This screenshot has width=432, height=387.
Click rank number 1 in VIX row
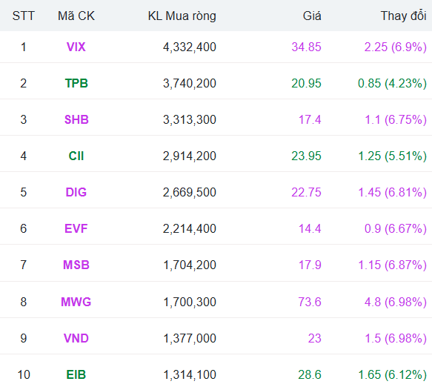click(x=24, y=47)
